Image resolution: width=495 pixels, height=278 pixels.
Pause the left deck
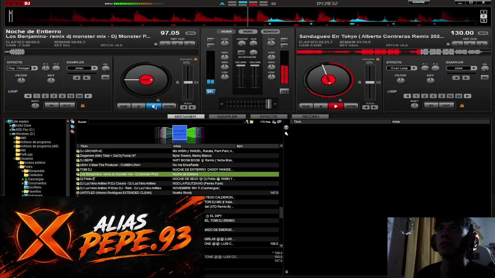click(x=138, y=106)
